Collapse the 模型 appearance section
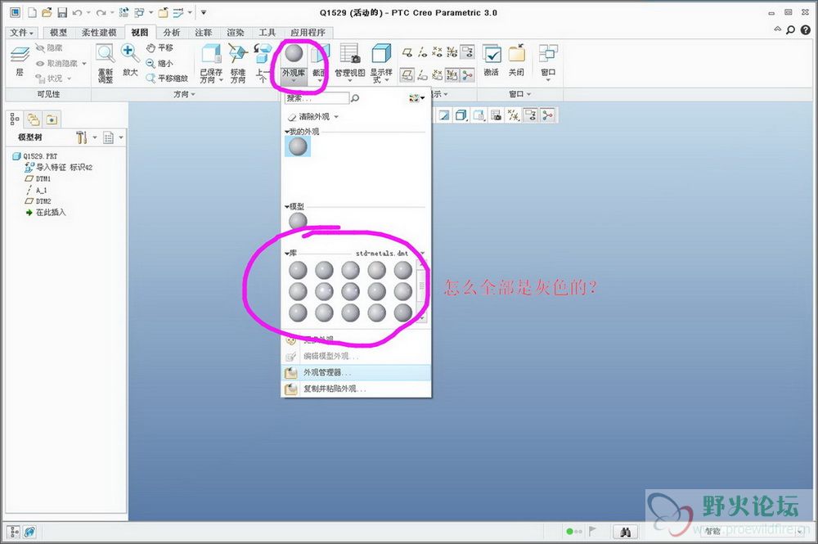This screenshot has height=544, width=818. 287,206
